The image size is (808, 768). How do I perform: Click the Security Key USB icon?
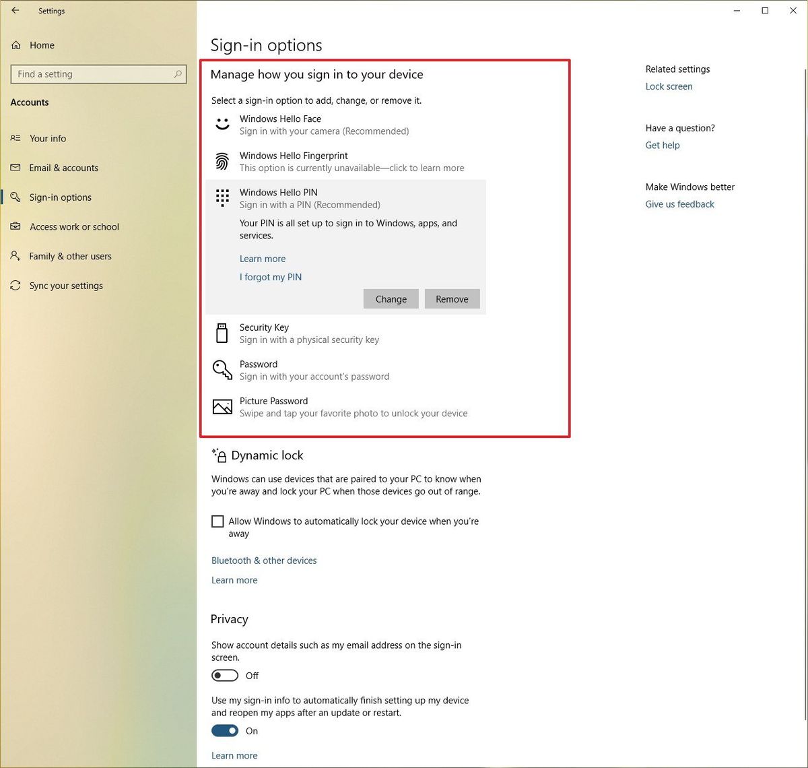click(x=222, y=333)
